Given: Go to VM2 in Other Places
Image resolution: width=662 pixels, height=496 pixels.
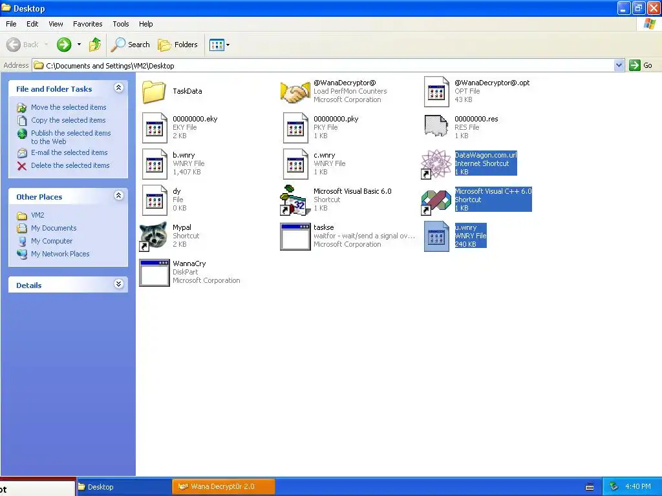Looking at the screenshot, I should (x=37, y=215).
